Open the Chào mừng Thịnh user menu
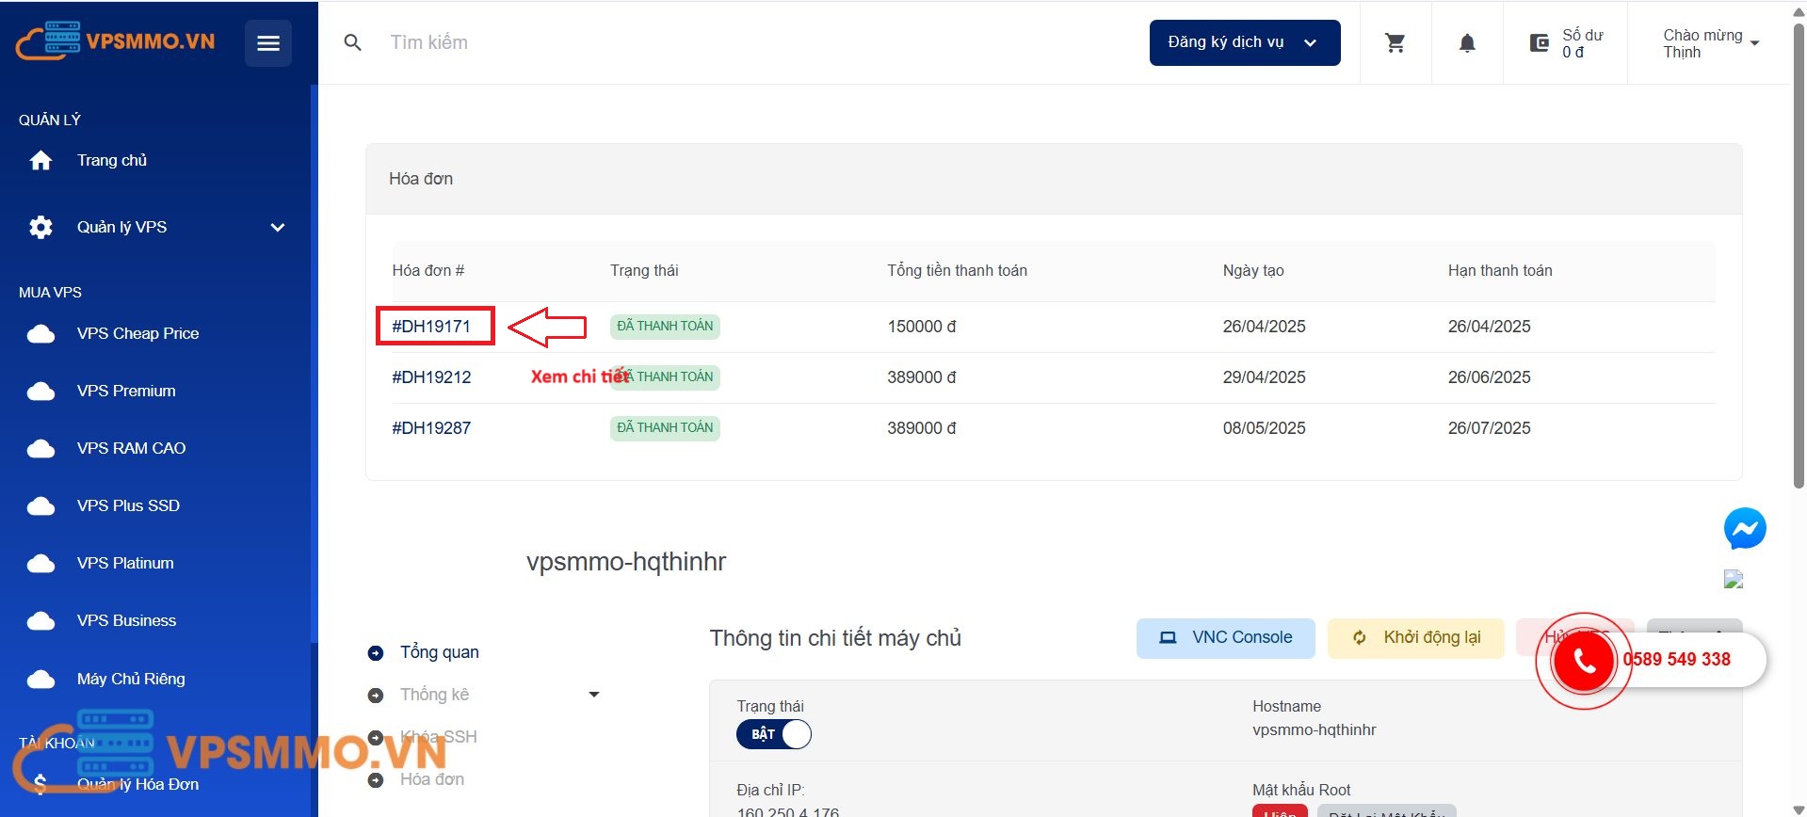Viewport: 1807px width, 817px height. pos(1710,43)
